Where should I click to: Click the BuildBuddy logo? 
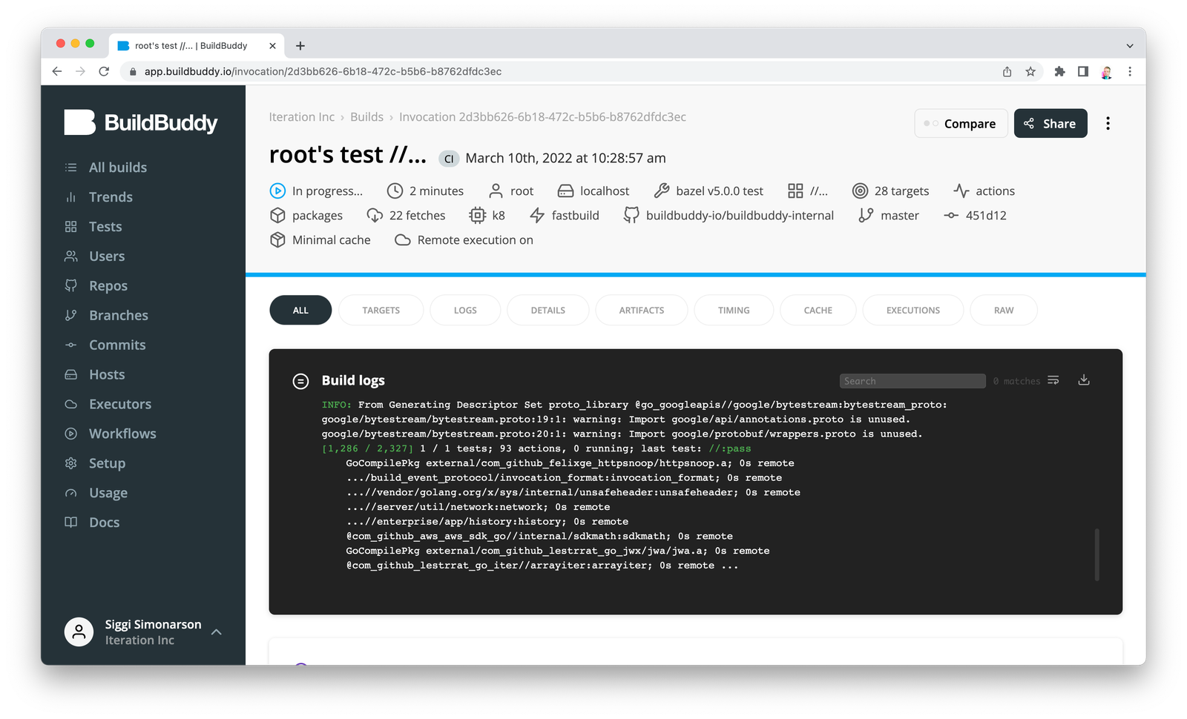141,122
